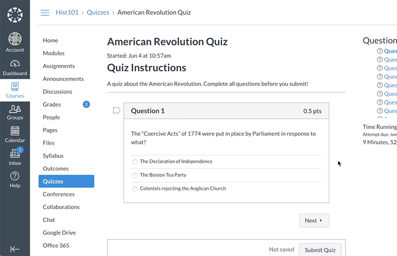This screenshot has width=397, height=256.
Task: Go to the Dashboard icon
Action: tap(15, 63)
